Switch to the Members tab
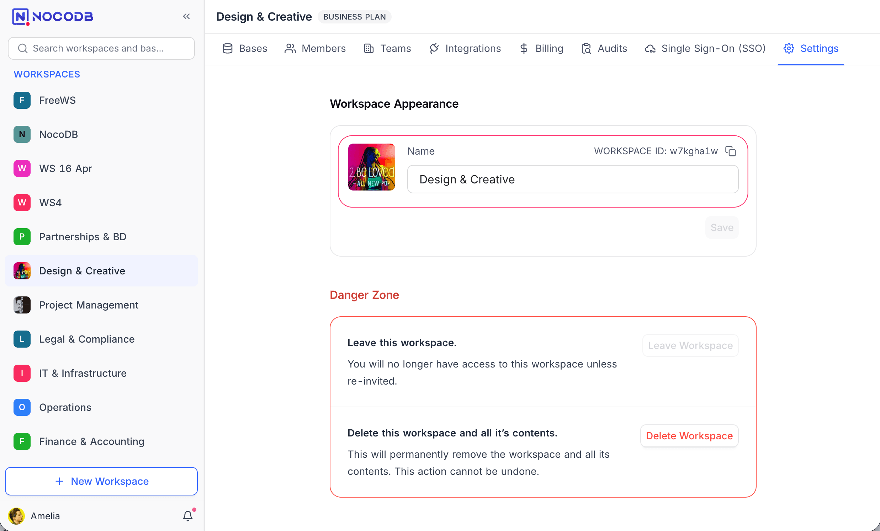The height and width of the screenshot is (531, 880). tap(315, 49)
